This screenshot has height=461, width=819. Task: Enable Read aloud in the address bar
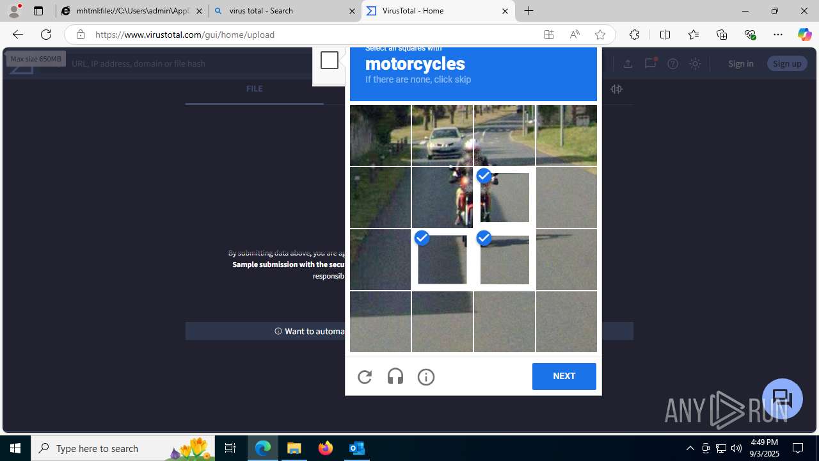pos(575,35)
